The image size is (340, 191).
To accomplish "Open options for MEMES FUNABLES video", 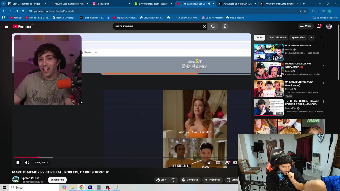I will point(324,64).
